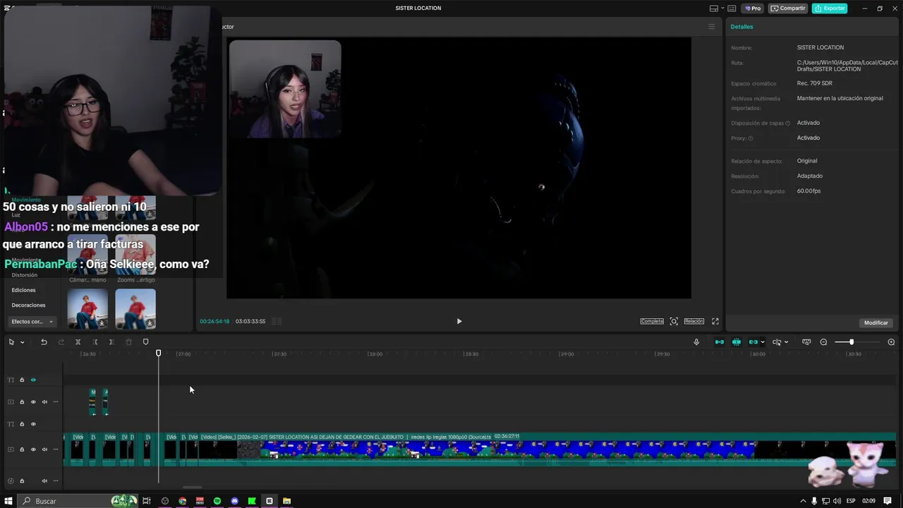Open Chrome from the Windows taskbar

[x=183, y=501]
